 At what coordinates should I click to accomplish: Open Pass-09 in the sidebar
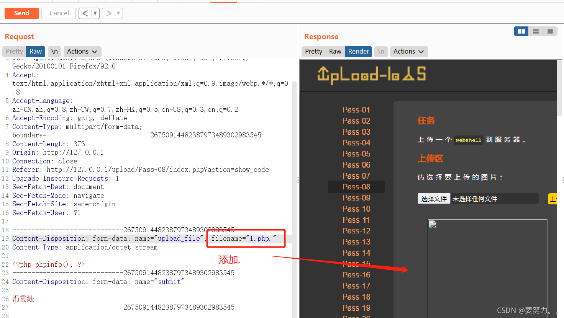pyautogui.click(x=356, y=198)
